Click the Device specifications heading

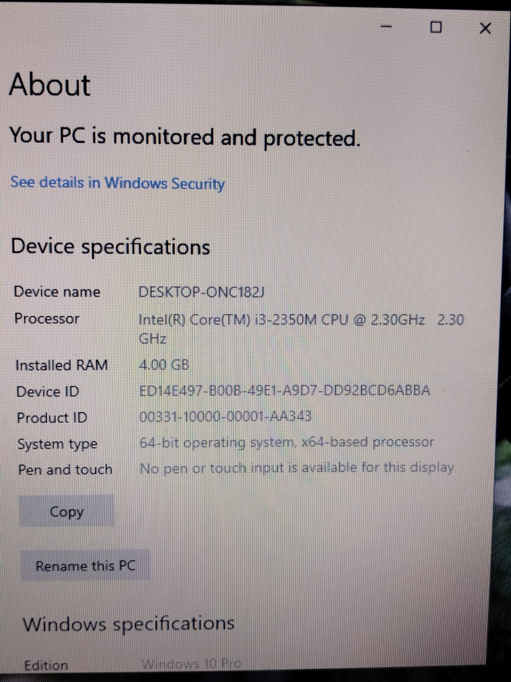tap(110, 247)
